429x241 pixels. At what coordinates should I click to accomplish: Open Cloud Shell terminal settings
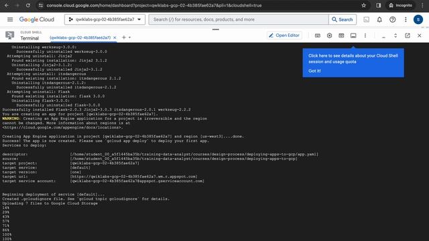tap(329, 35)
